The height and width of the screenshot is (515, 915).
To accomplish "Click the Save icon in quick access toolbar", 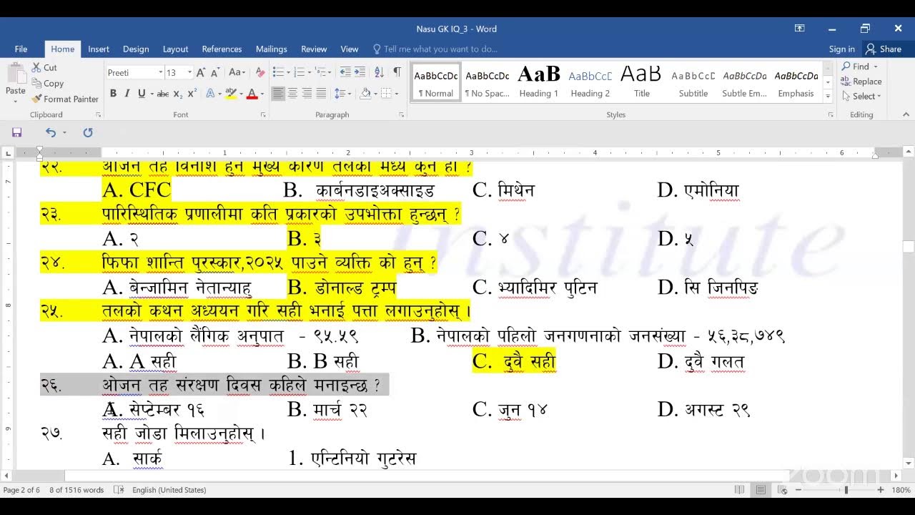I will click(x=16, y=132).
